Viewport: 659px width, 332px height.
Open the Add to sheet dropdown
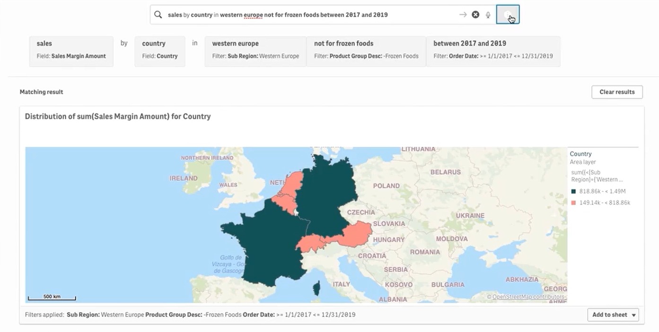[613, 315]
